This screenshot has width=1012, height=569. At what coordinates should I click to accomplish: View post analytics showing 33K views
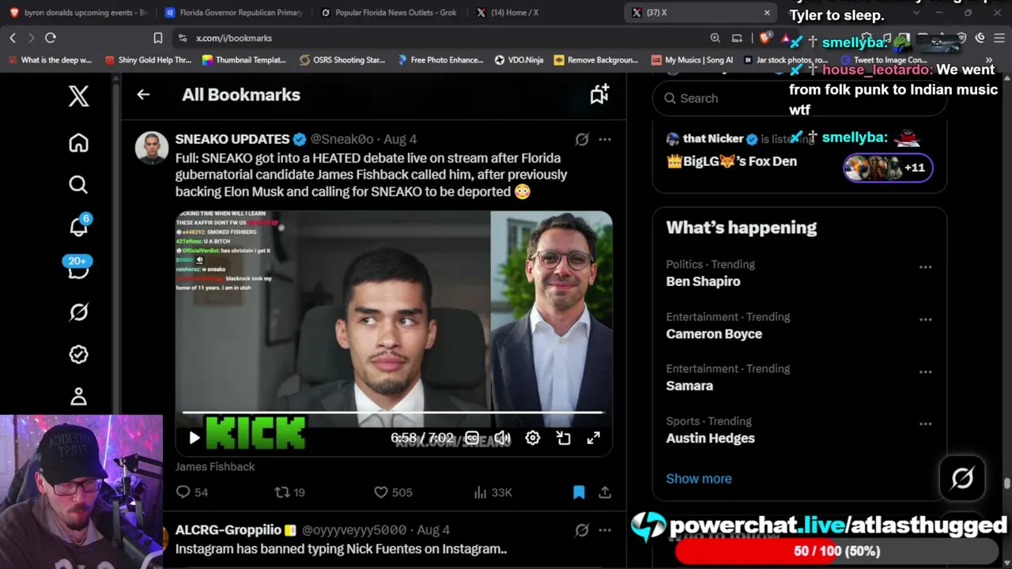pos(493,492)
